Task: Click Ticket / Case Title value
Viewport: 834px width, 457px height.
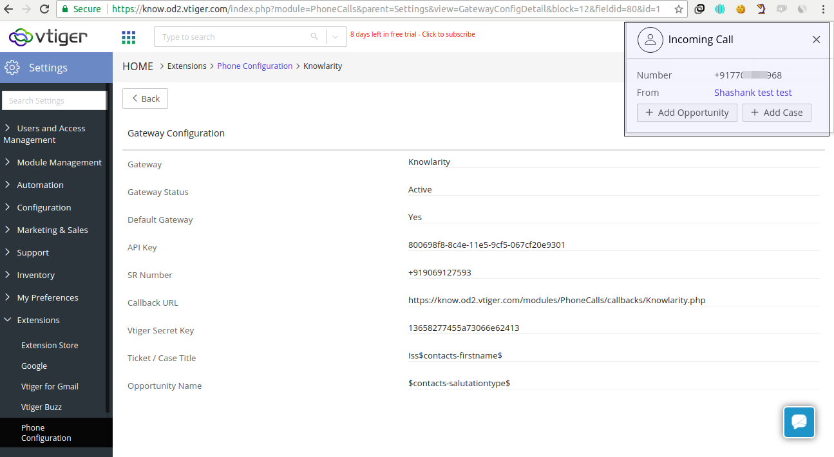Action: pyautogui.click(x=455, y=355)
